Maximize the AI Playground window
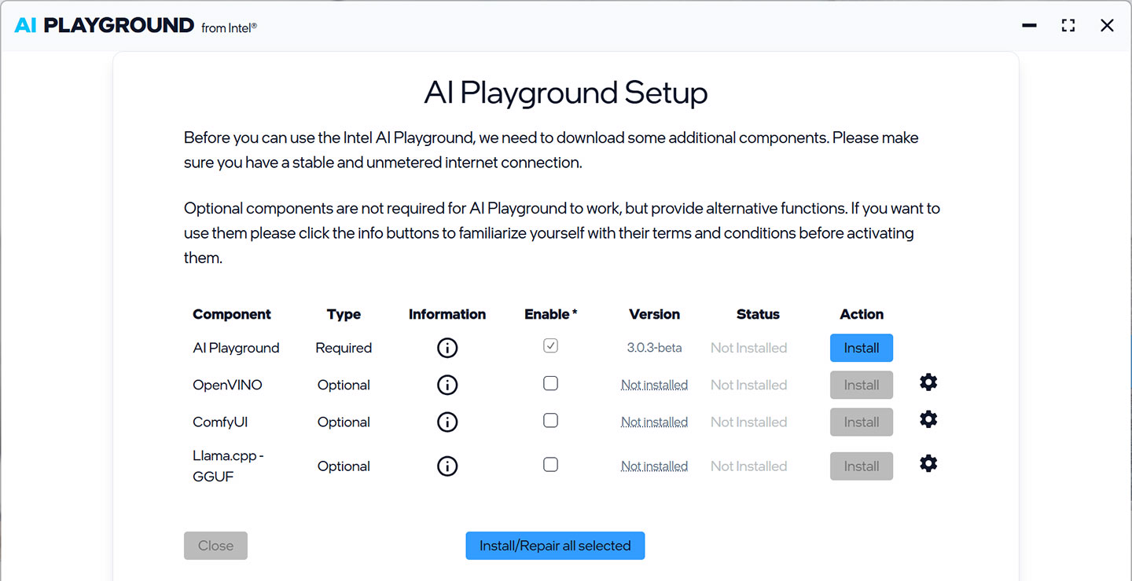 point(1068,24)
